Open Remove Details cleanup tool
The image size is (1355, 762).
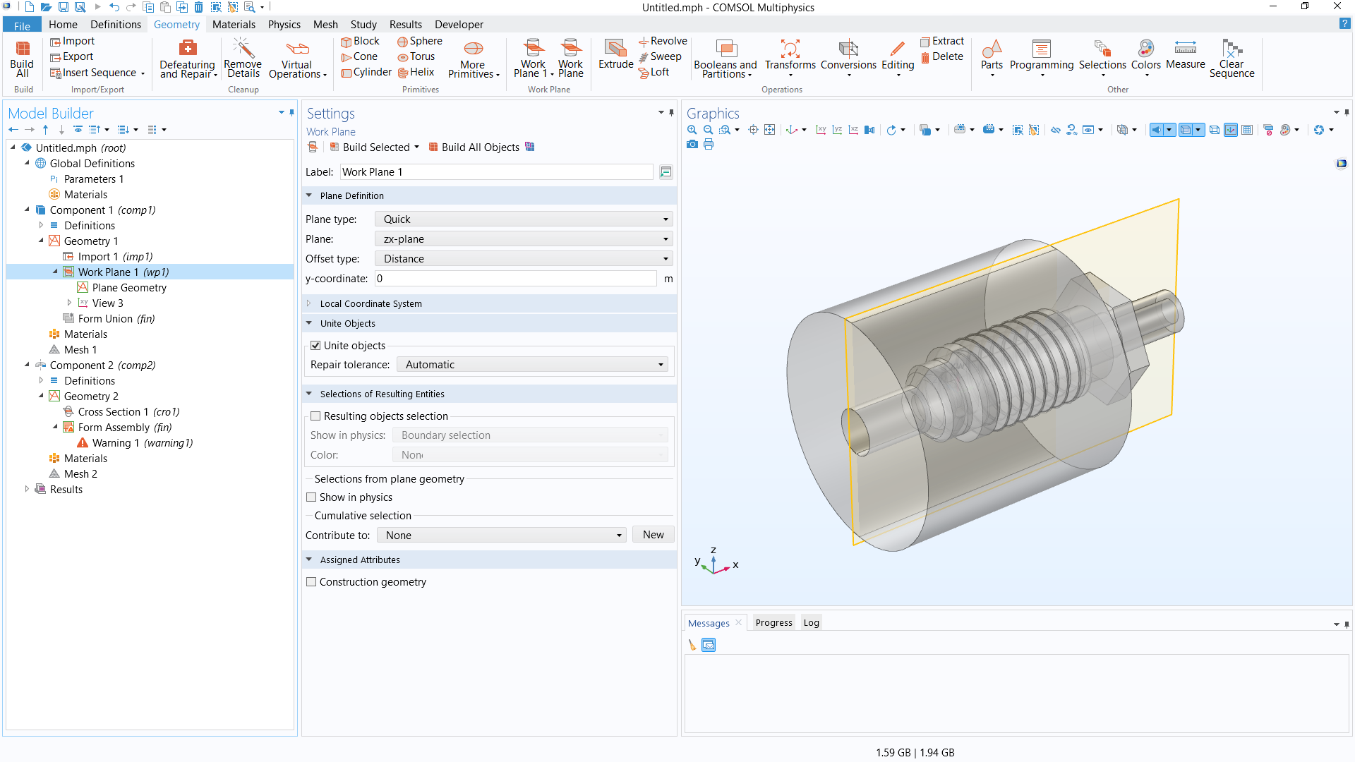(243, 58)
